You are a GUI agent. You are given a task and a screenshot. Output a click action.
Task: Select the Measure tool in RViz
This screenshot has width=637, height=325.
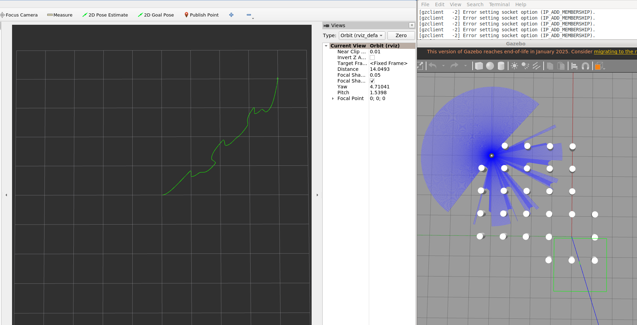tap(60, 15)
